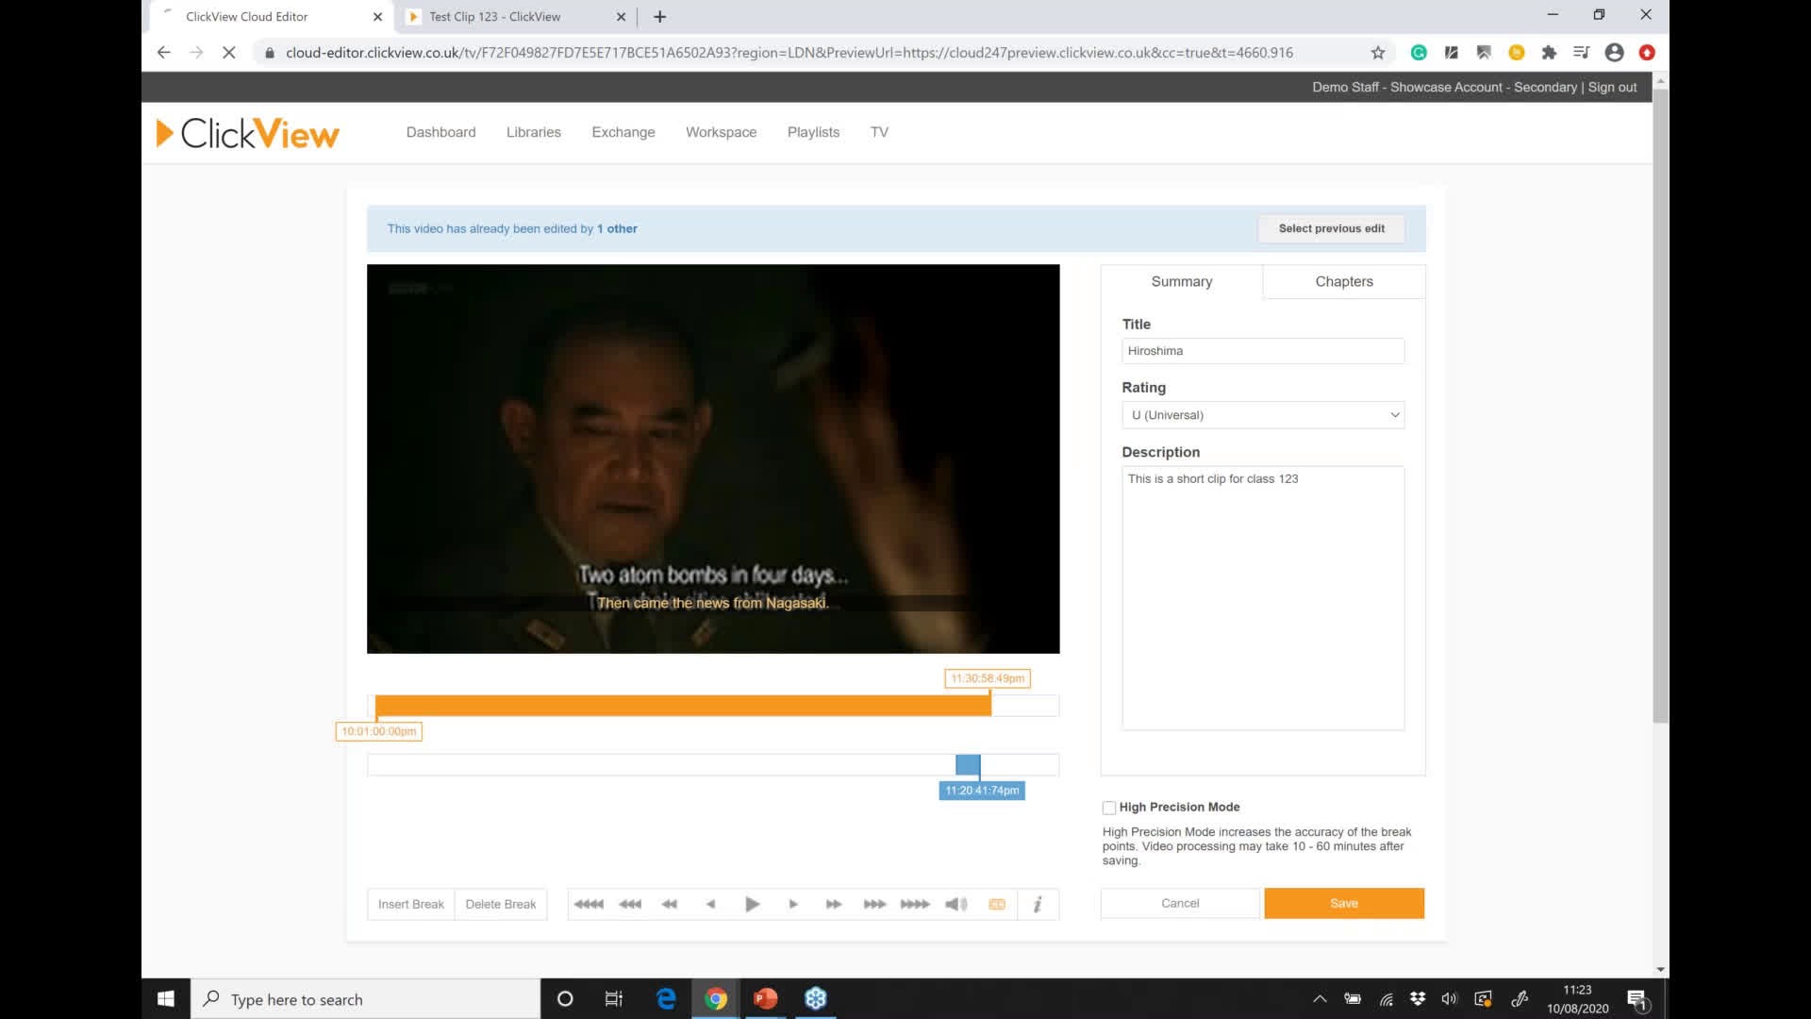Image resolution: width=1811 pixels, height=1019 pixels.
Task: Click the double-arrow fast forward button
Action: click(x=834, y=904)
